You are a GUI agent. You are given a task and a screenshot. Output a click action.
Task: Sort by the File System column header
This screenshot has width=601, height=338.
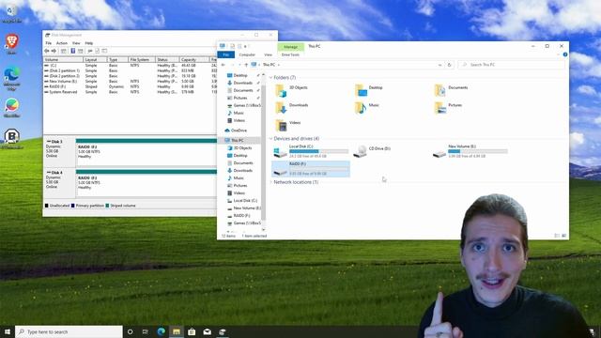point(142,60)
